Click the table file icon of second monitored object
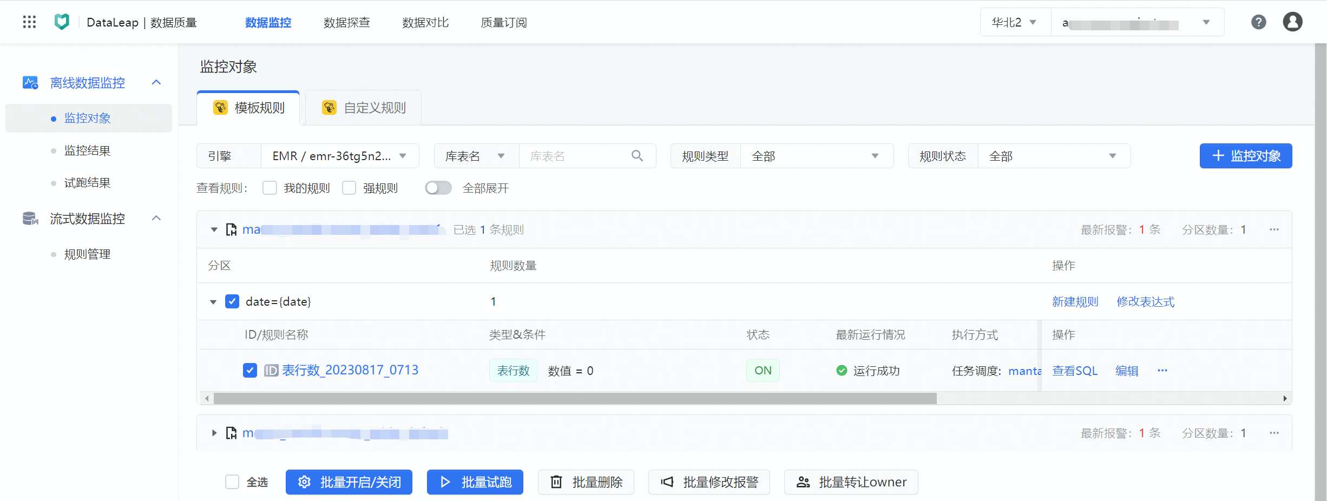This screenshot has height=501, width=1327. click(231, 433)
